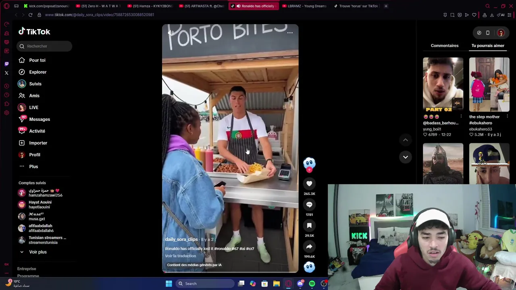Open Opera sidebar history clock
The width and height of the screenshot is (516, 290).
6,95
